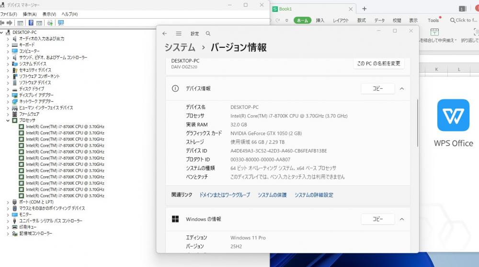The width and height of the screenshot is (479, 267).
Task: Select データ tab in WPS ribbon
Action: tap(379, 21)
